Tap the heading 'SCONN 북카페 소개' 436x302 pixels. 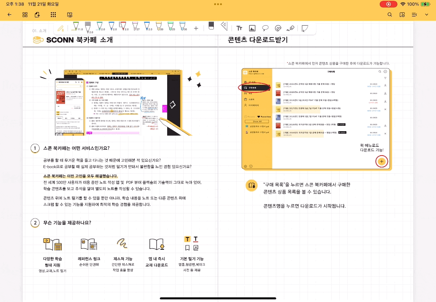coord(79,40)
